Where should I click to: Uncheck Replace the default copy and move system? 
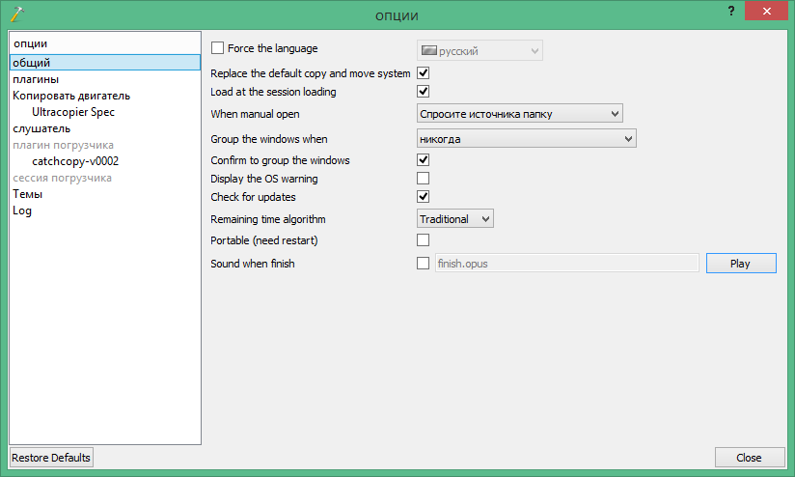[x=423, y=73]
